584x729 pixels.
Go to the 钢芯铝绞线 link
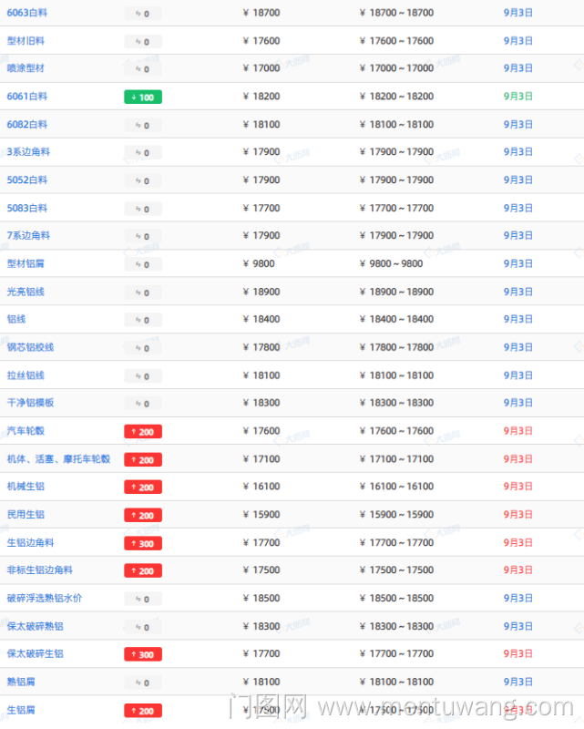click(x=30, y=347)
